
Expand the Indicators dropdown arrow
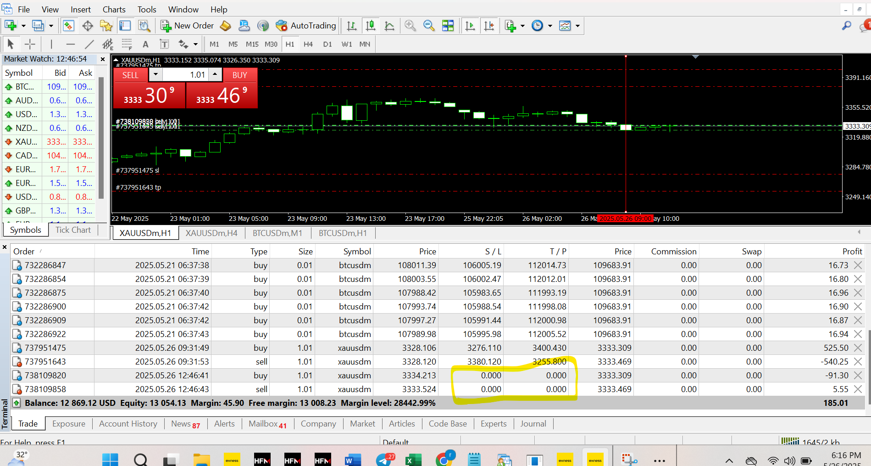point(522,26)
